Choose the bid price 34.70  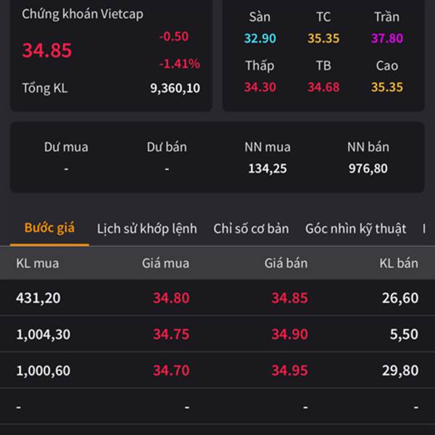[171, 370]
